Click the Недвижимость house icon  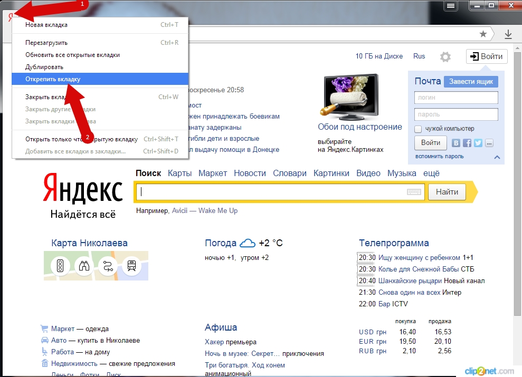click(x=45, y=363)
